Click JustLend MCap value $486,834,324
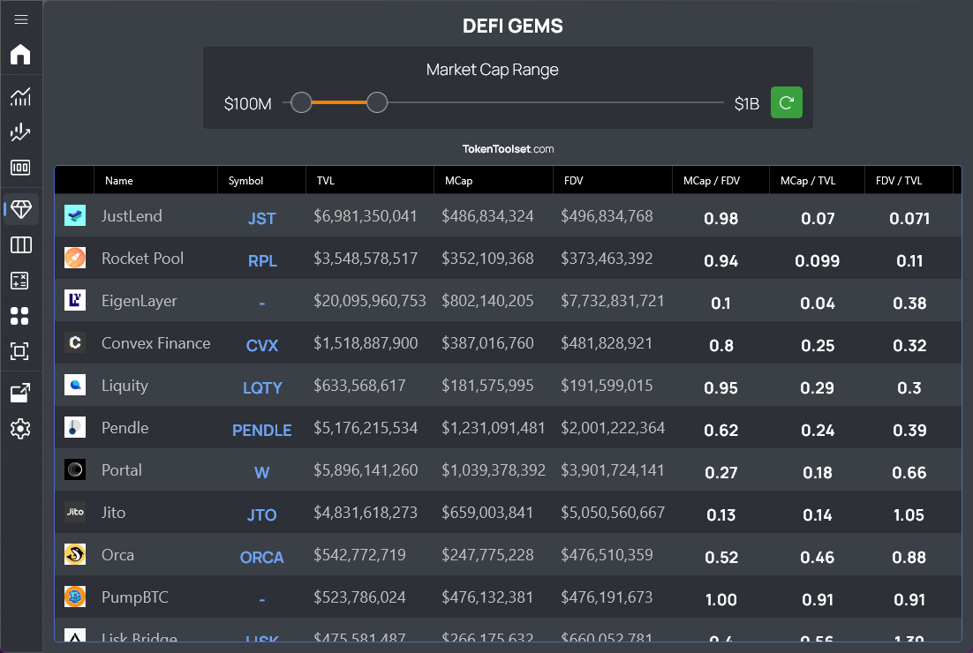This screenshot has height=653, width=973. pos(487,216)
